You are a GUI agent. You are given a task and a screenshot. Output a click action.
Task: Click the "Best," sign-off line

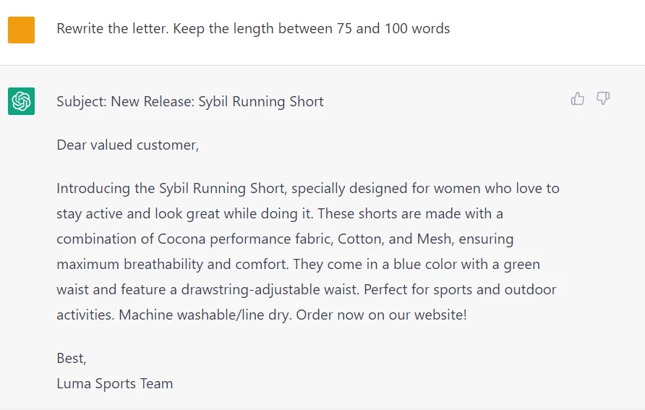pos(72,358)
